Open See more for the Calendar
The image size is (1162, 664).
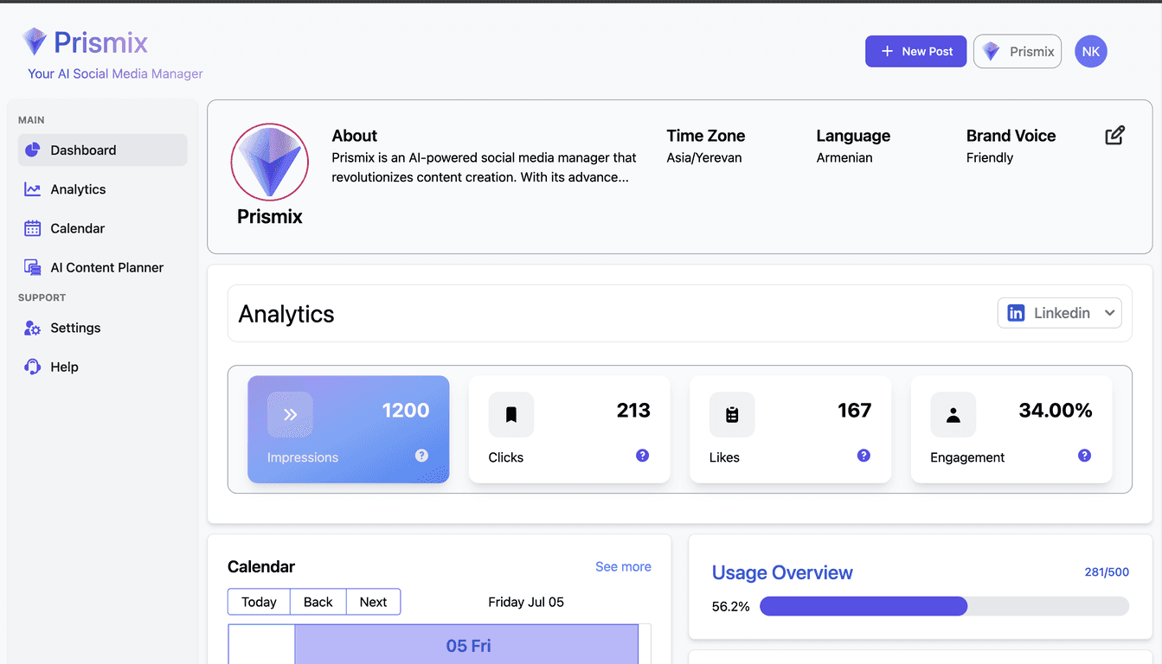tap(623, 566)
